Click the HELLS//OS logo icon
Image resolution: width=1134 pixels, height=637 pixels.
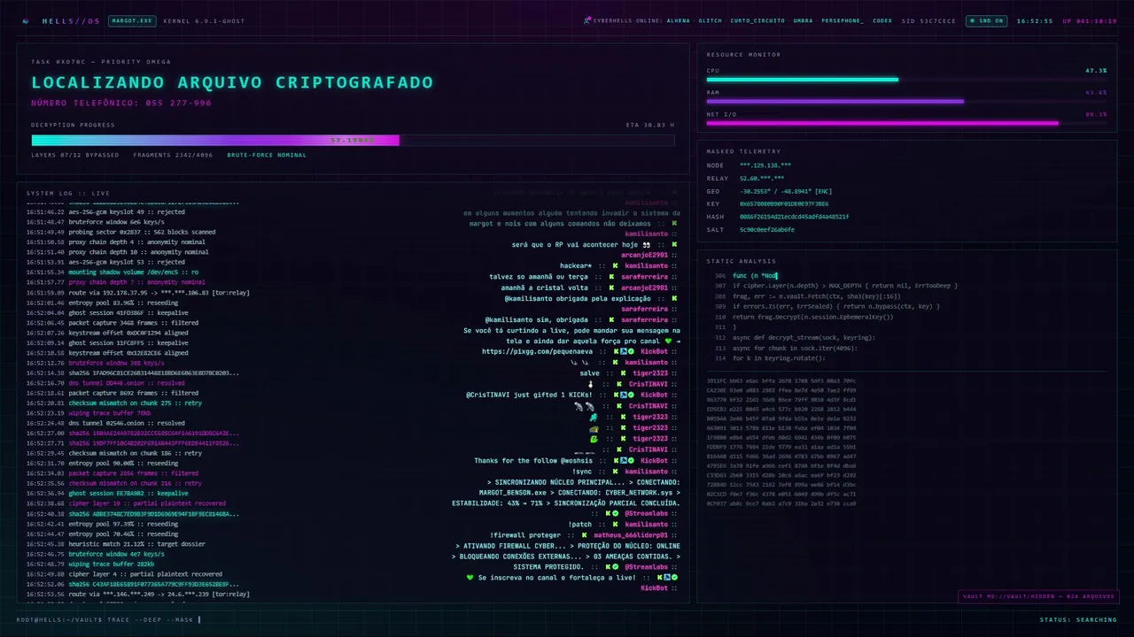coord(25,20)
